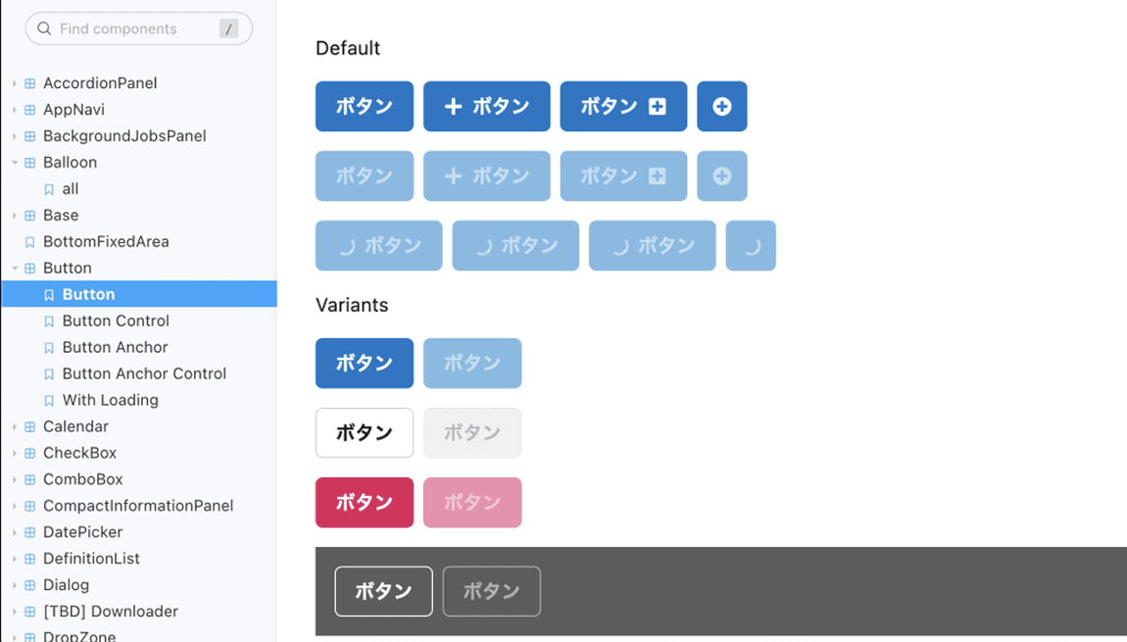The width and height of the screenshot is (1127, 642).
Task: Click the grid icon beside CheckBox component
Action: (30, 454)
